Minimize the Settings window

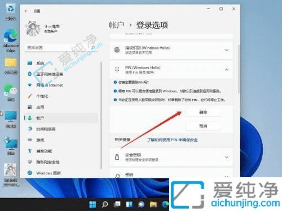pyautogui.click(x=209, y=9)
